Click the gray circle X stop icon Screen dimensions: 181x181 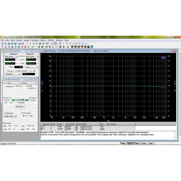[x=43, y=43]
